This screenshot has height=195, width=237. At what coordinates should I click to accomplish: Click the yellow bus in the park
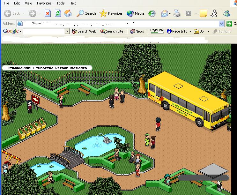[x=188, y=101]
